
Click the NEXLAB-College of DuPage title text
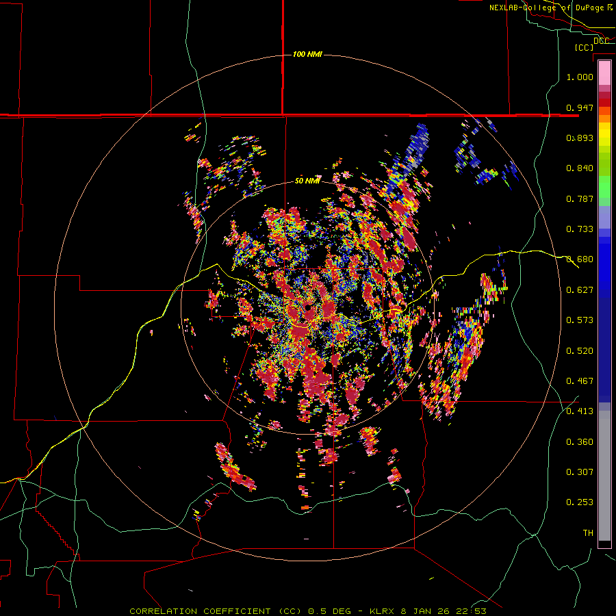point(550,8)
